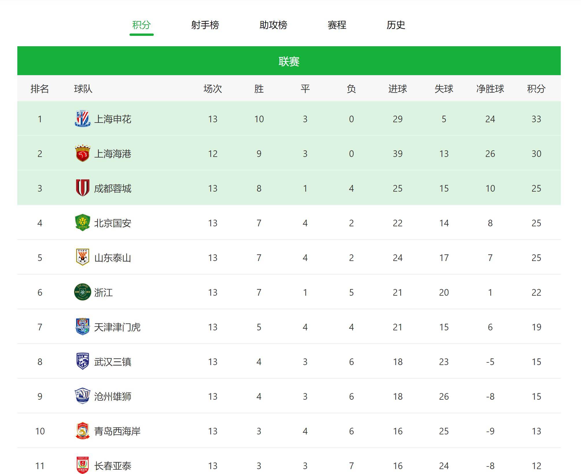Click the Cangzhou Mighty Lions logo

[83, 396]
